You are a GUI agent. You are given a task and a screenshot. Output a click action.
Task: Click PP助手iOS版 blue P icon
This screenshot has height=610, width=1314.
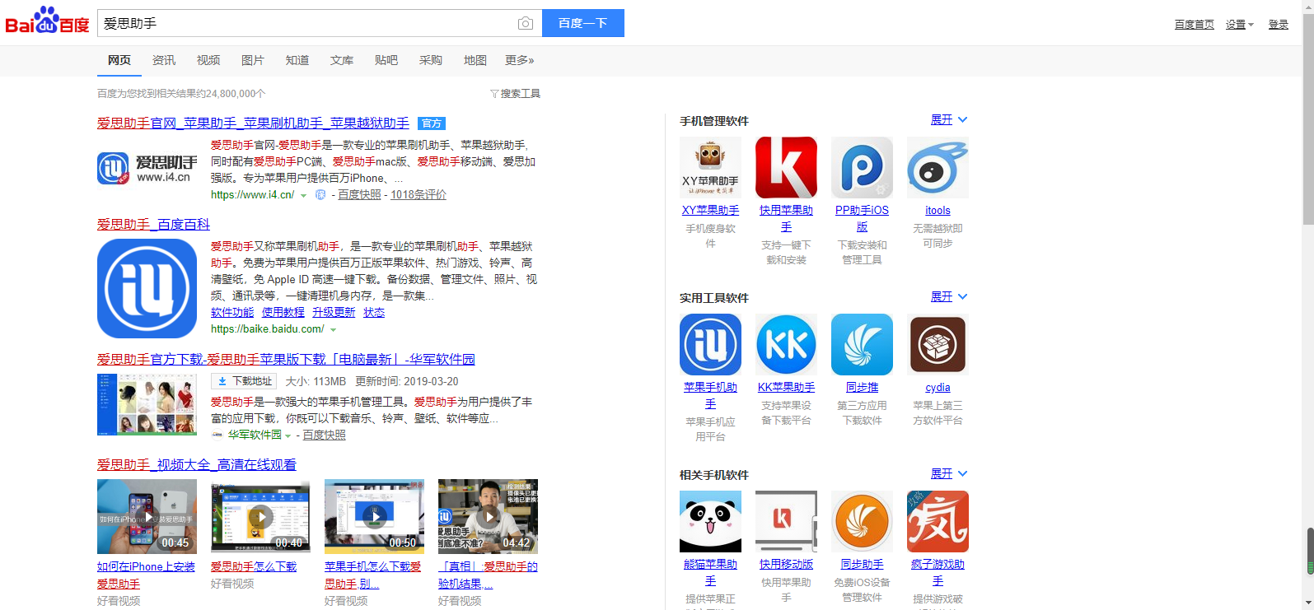click(862, 167)
